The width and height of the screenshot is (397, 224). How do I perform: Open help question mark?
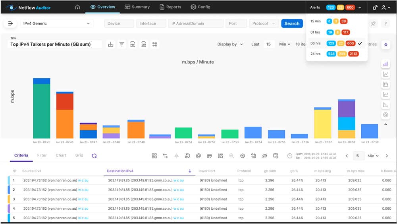pyautogui.click(x=385, y=23)
